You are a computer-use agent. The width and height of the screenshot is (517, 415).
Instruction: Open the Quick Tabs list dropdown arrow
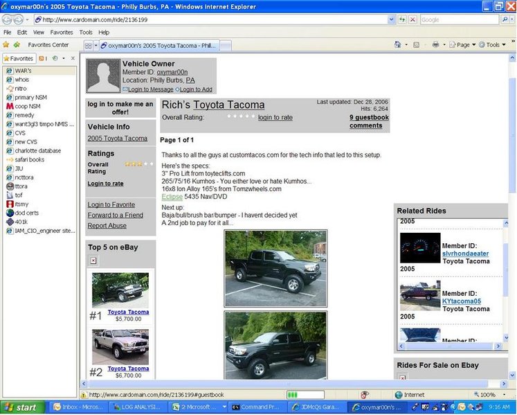coord(96,46)
